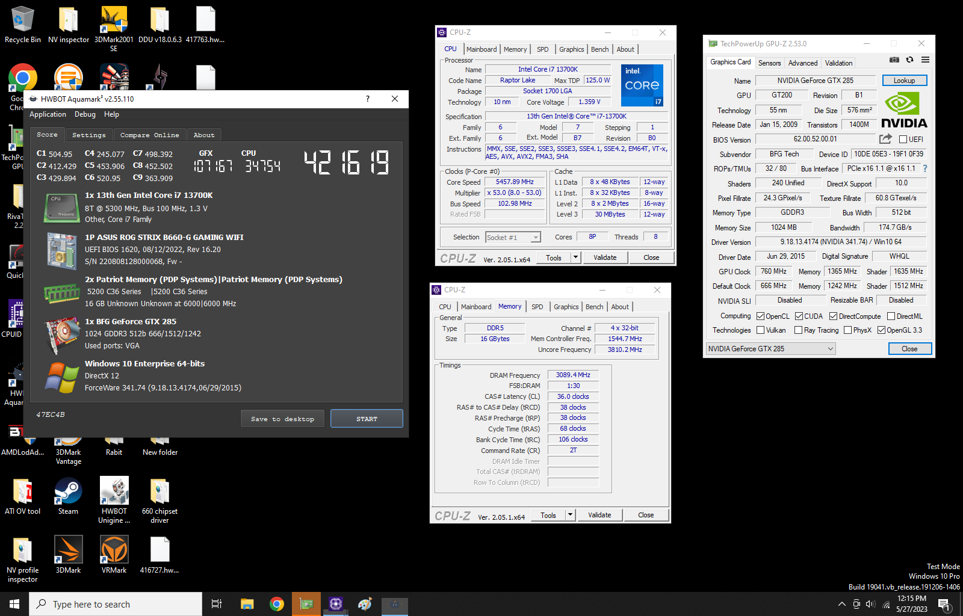Open NV profile inspector icon

pyautogui.click(x=22, y=559)
